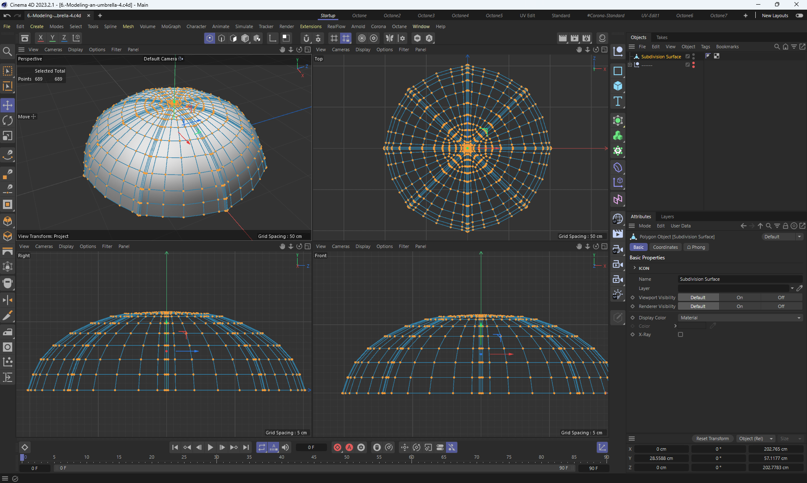
Task: Switch to Points mode icon
Action: pyautogui.click(x=209, y=38)
